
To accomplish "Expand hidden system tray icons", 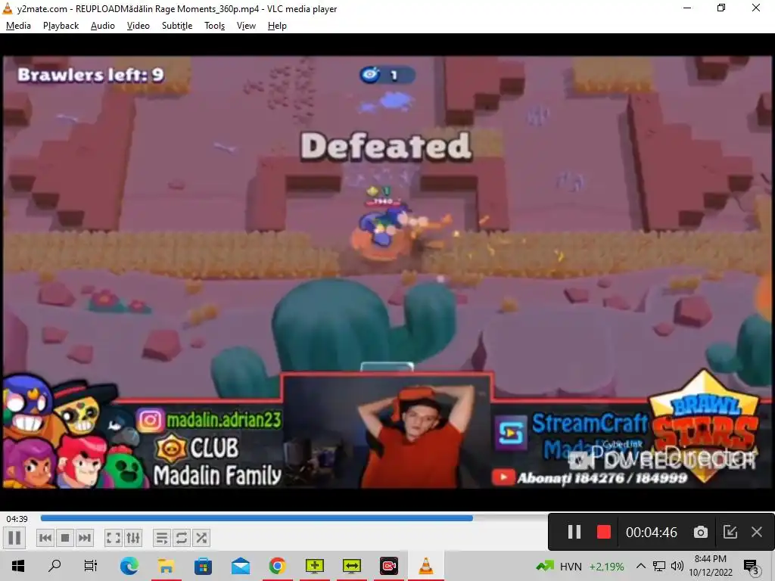I will pyautogui.click(x=640, y=566).
